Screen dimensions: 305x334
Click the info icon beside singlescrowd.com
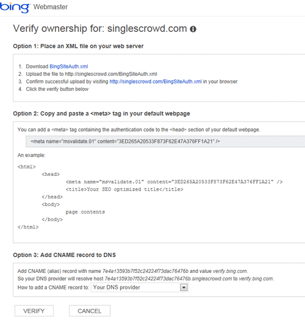[193, 29]
